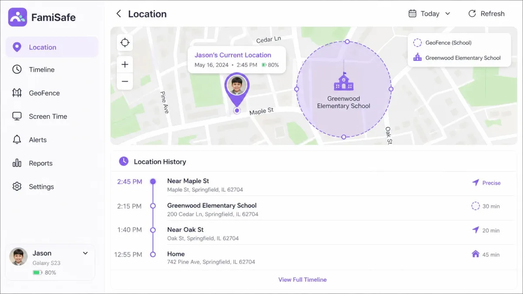The width and height of the screenshot is (523, 294).
Task: Zoom out on the map with minus
Action: pyautogui.click(x=125, y=81)
